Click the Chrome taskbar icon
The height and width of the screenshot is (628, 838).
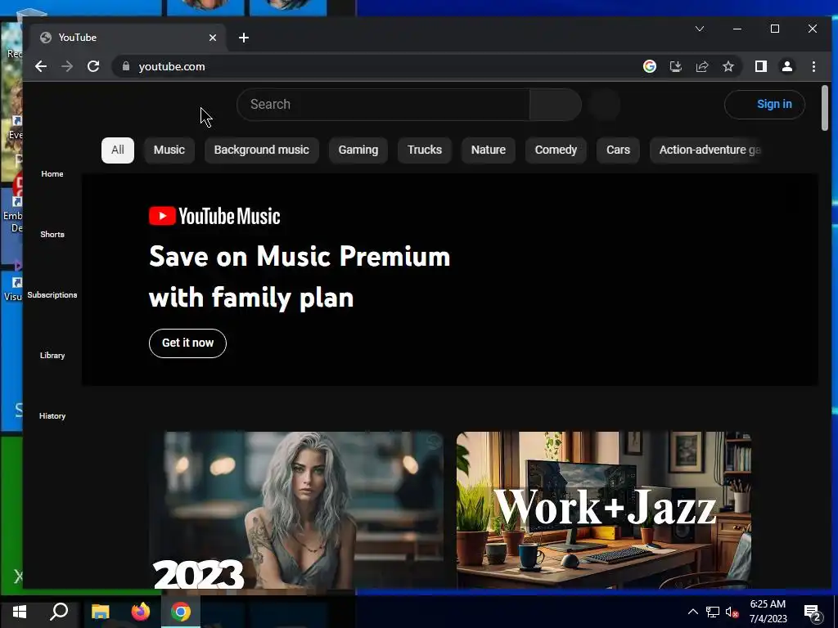tap(181, 612)
